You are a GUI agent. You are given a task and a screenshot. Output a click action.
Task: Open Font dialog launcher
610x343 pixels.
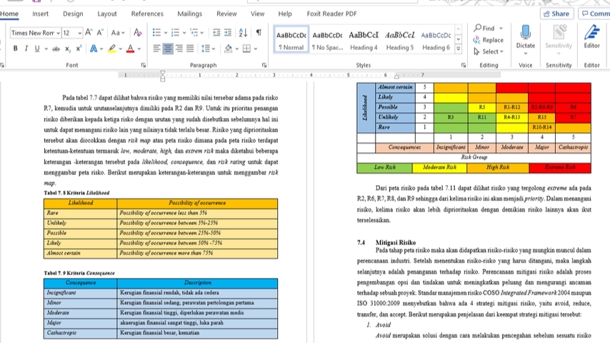pyautogui.click(x=143, y=65)
